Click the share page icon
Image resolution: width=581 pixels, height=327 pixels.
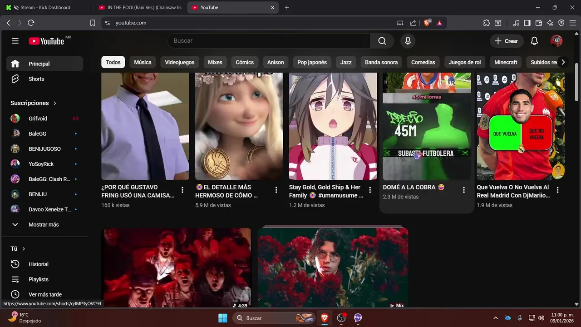pos(413,23)
